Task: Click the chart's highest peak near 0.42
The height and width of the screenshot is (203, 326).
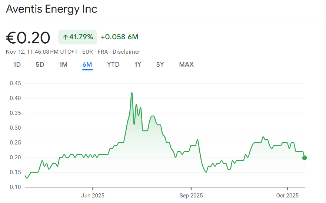Action: 132,92
